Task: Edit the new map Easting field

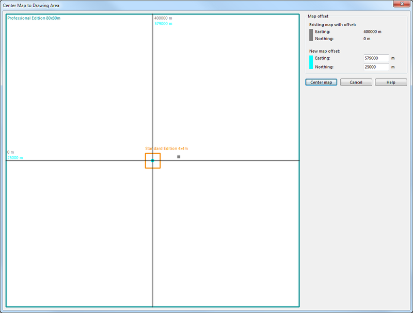Action: pyautogui.click(x=376, y=58)
